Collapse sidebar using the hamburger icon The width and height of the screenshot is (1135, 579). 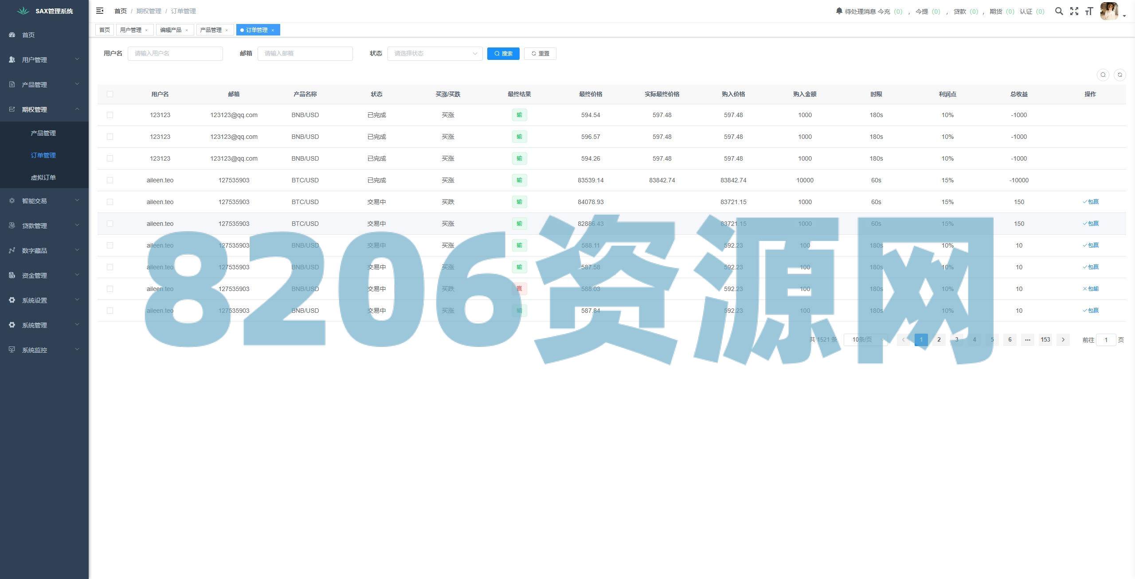click(100, 11)
